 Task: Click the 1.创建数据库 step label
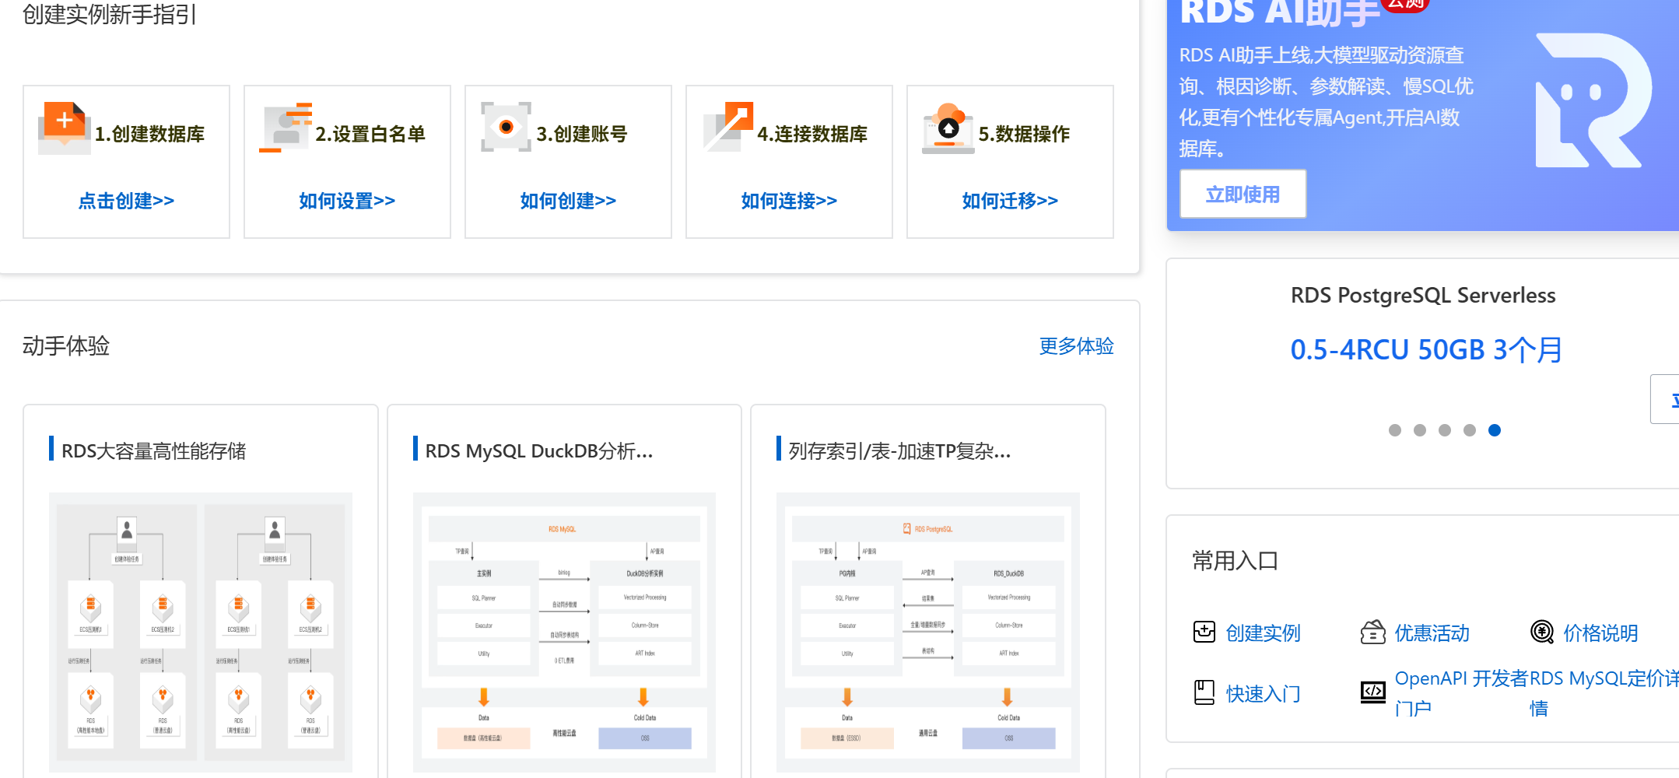[x=149, y=134]
